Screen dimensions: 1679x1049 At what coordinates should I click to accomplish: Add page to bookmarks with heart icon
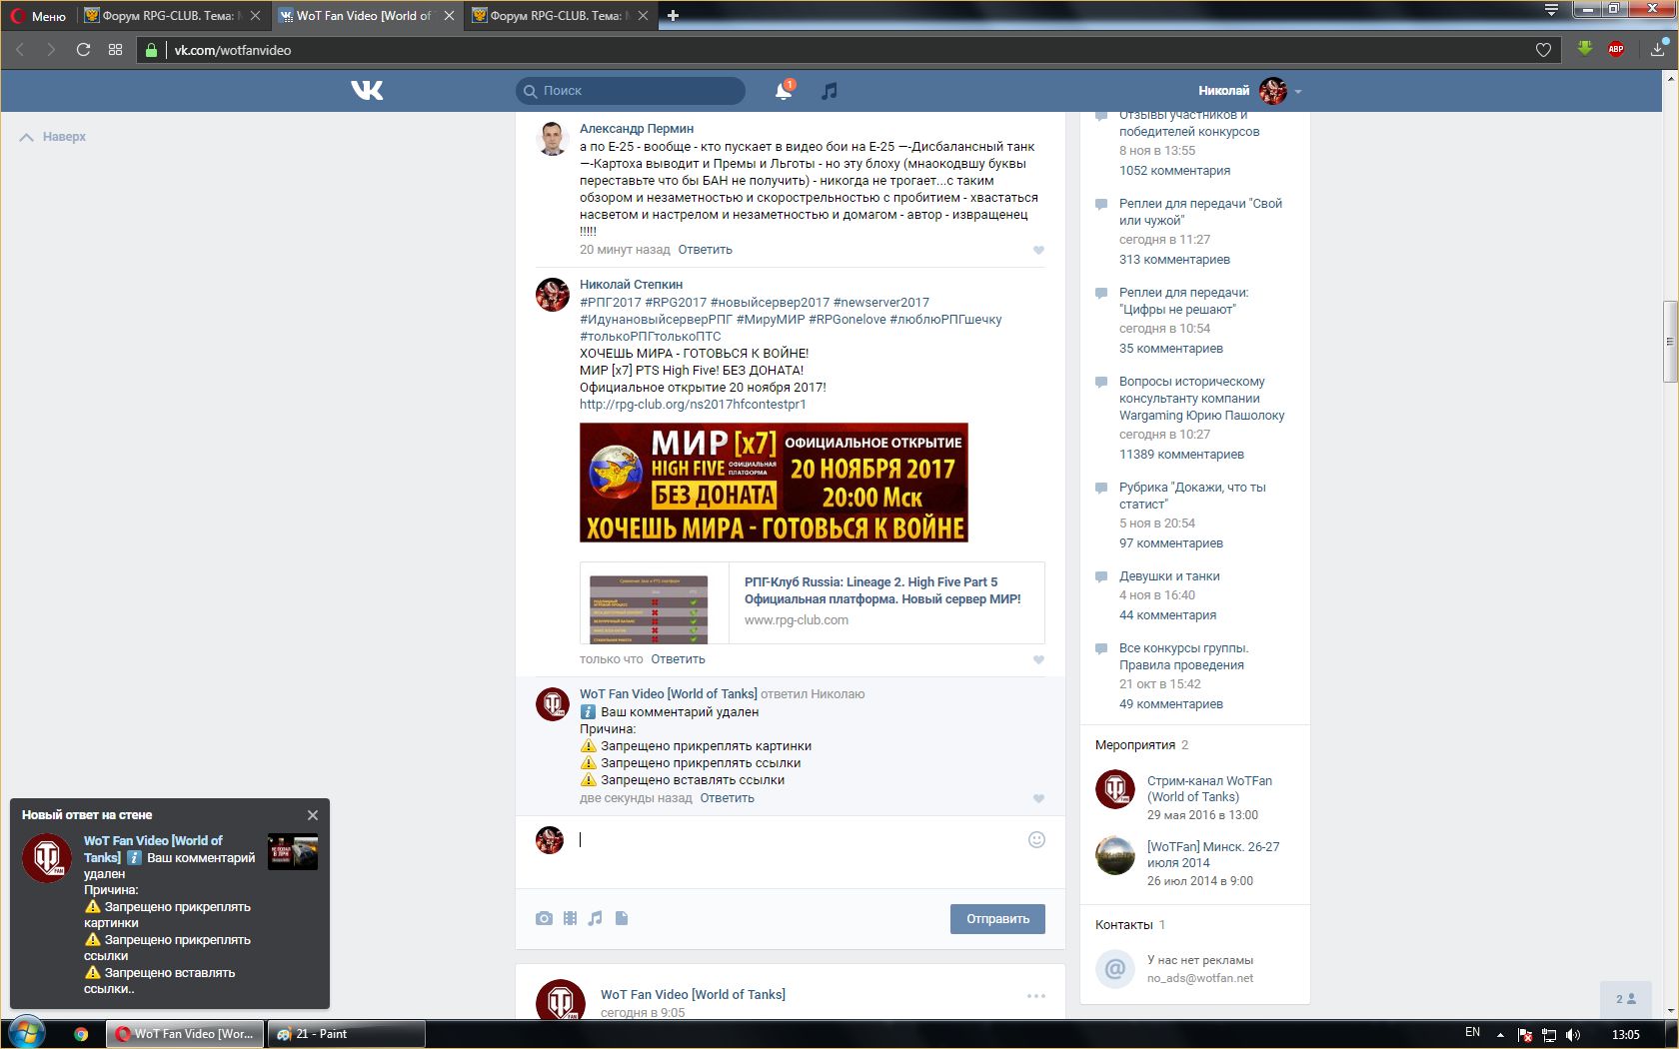pos(1543,50)
